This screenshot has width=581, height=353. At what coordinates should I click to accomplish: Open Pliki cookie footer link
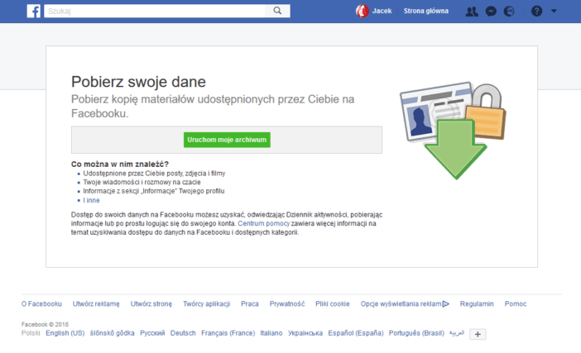pyautogui.click(x=333, y=303)
